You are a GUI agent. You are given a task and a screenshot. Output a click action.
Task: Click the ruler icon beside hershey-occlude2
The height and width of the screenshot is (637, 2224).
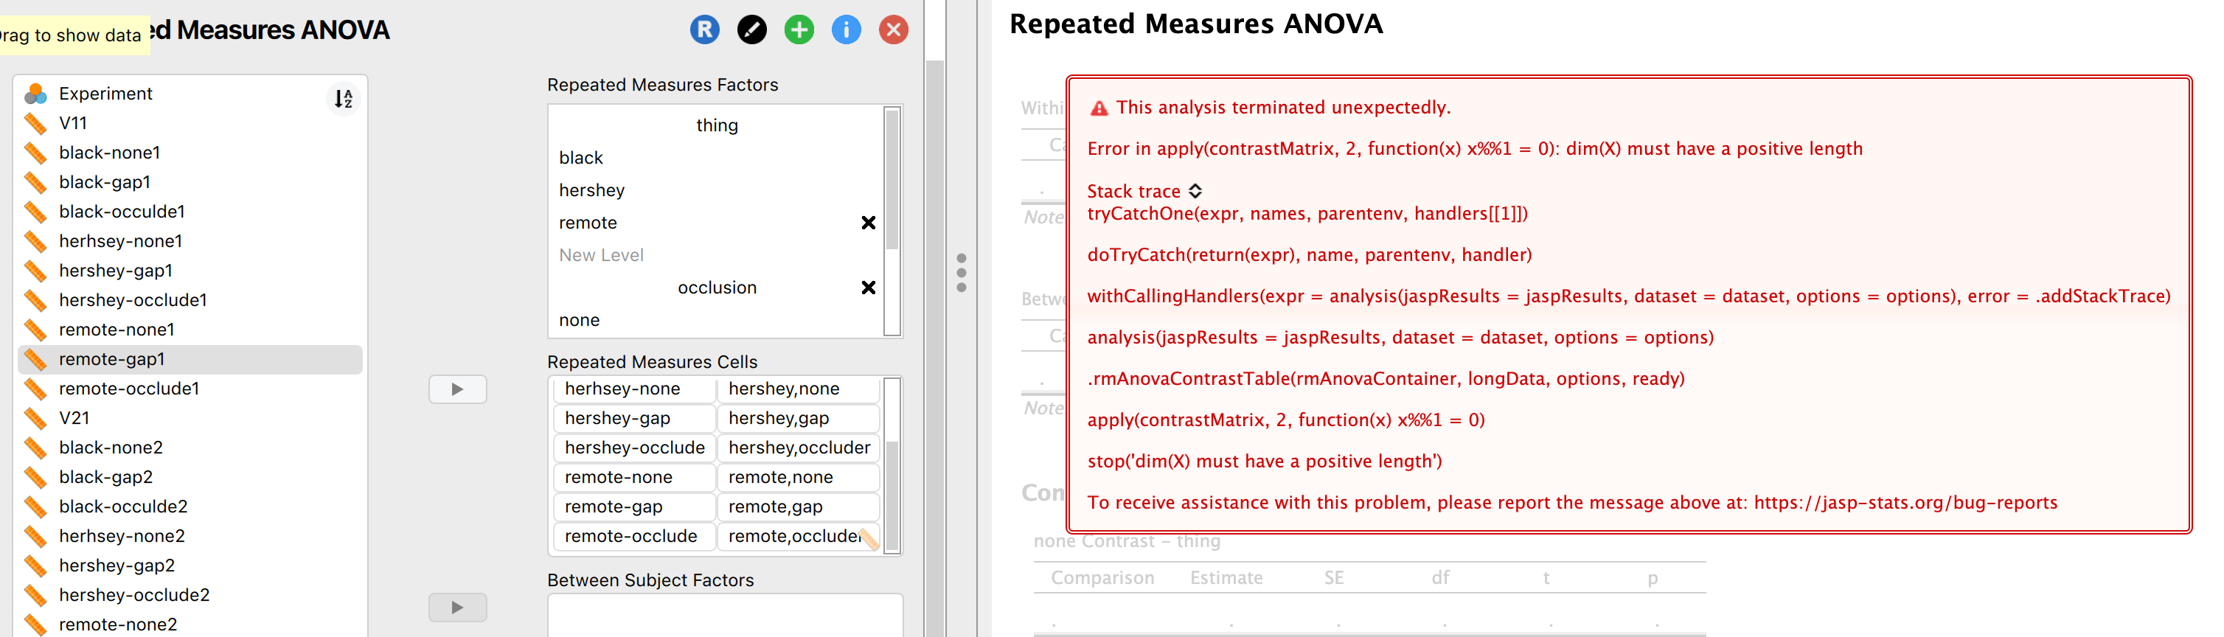tap(36, 595)
